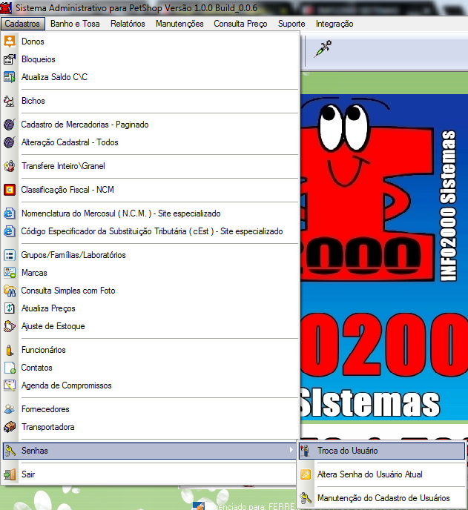Open the Bichos registration entry
Viewport: 468px width, 510px height.
pos(151,101)
